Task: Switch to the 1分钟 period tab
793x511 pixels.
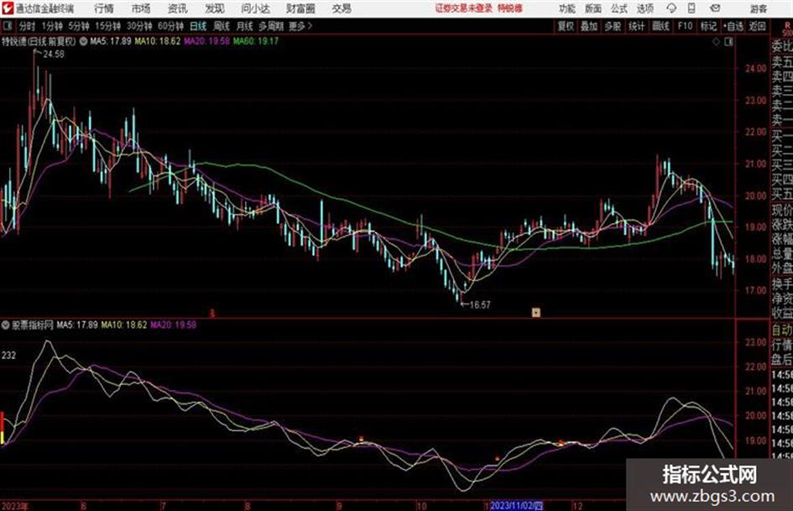Action: pyautogui.click(x=51, y=26)
